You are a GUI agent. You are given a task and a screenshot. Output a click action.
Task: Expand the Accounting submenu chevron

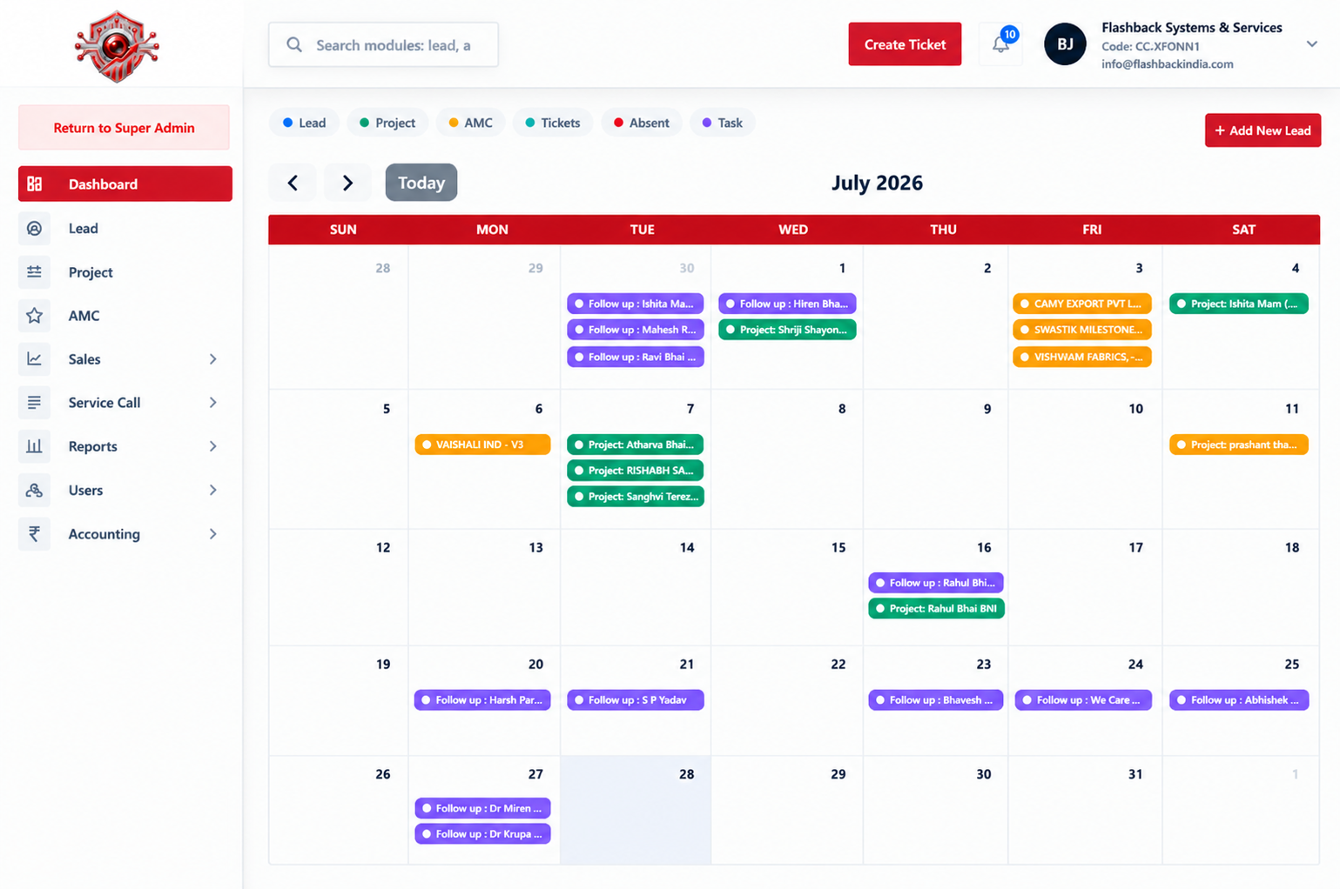pos(213,534)
